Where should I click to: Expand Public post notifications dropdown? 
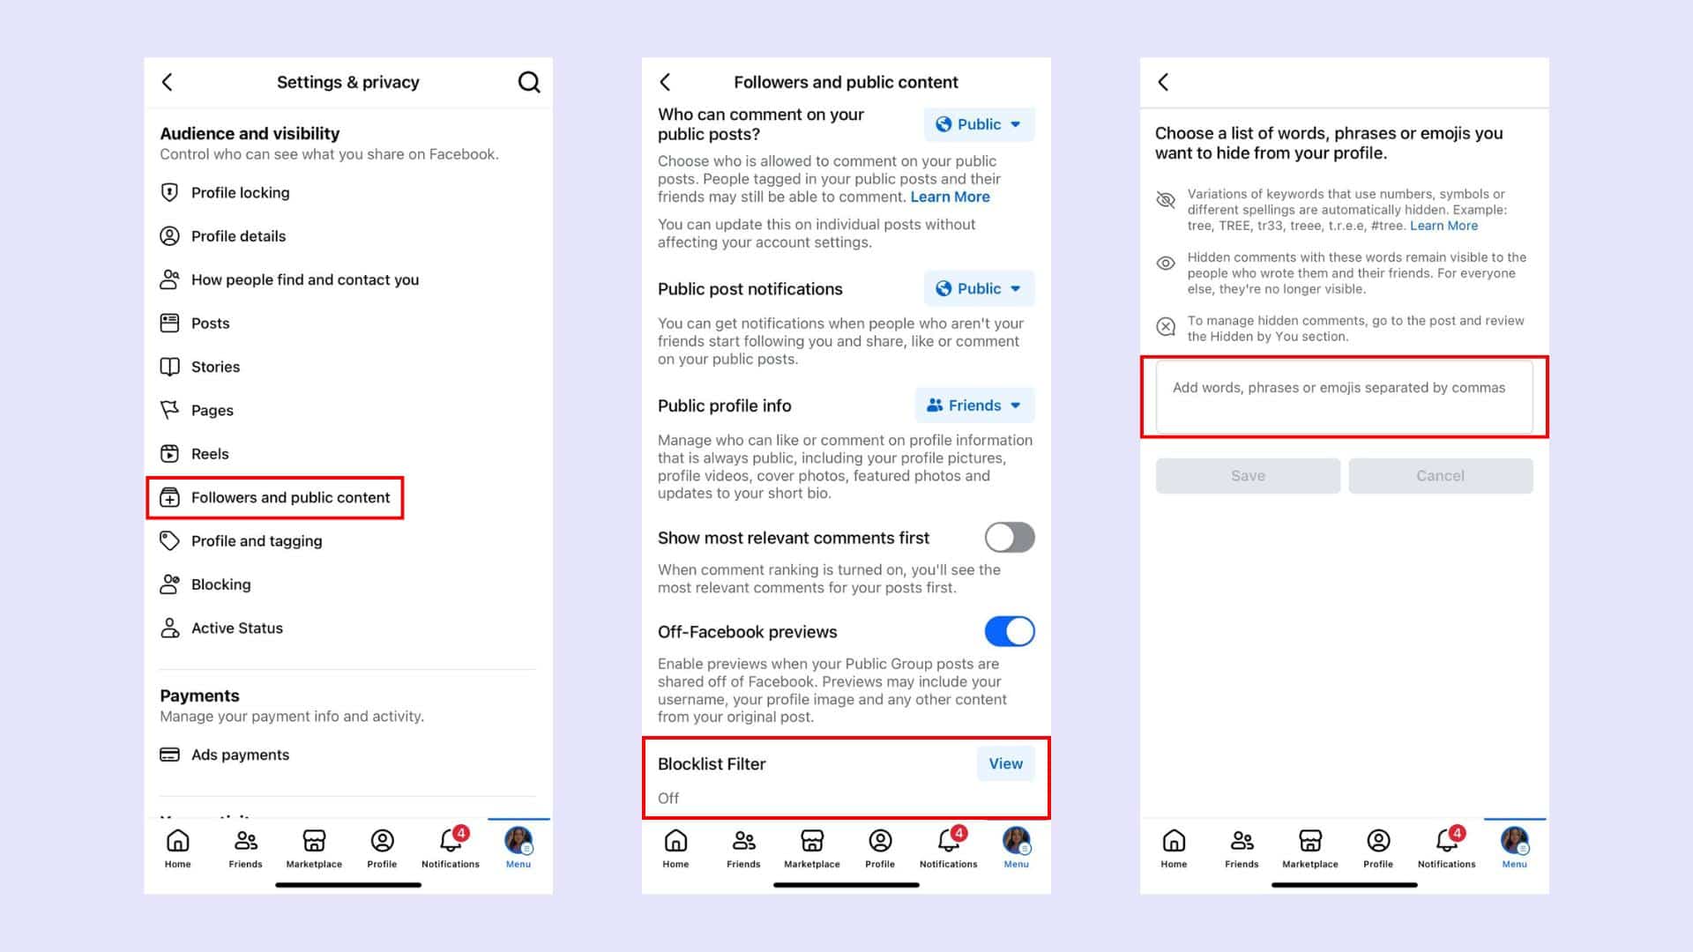979,288
